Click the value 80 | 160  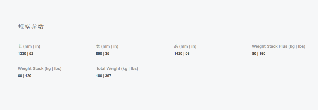click(259, 54)
